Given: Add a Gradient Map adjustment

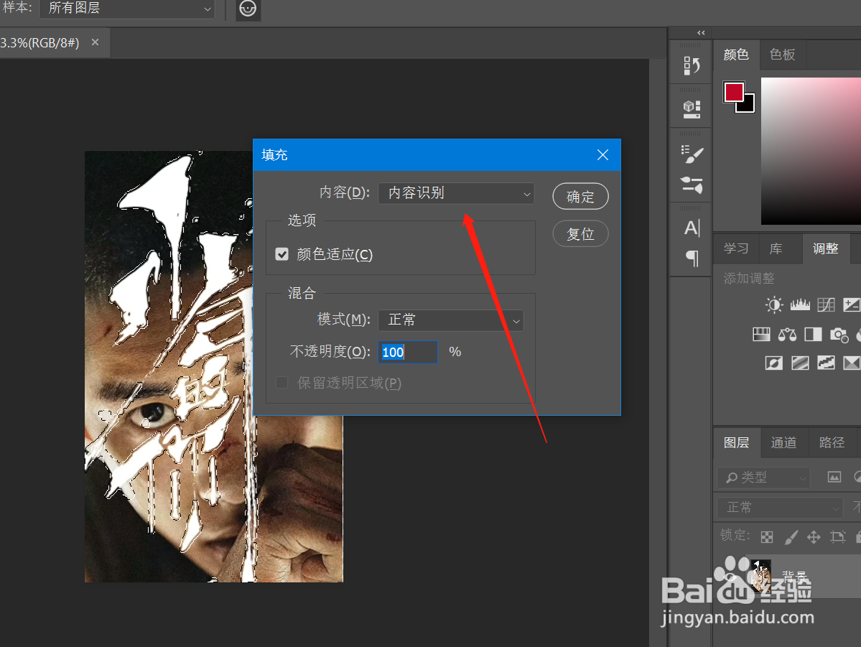Looking at the screenshot, I should (852, 363).
